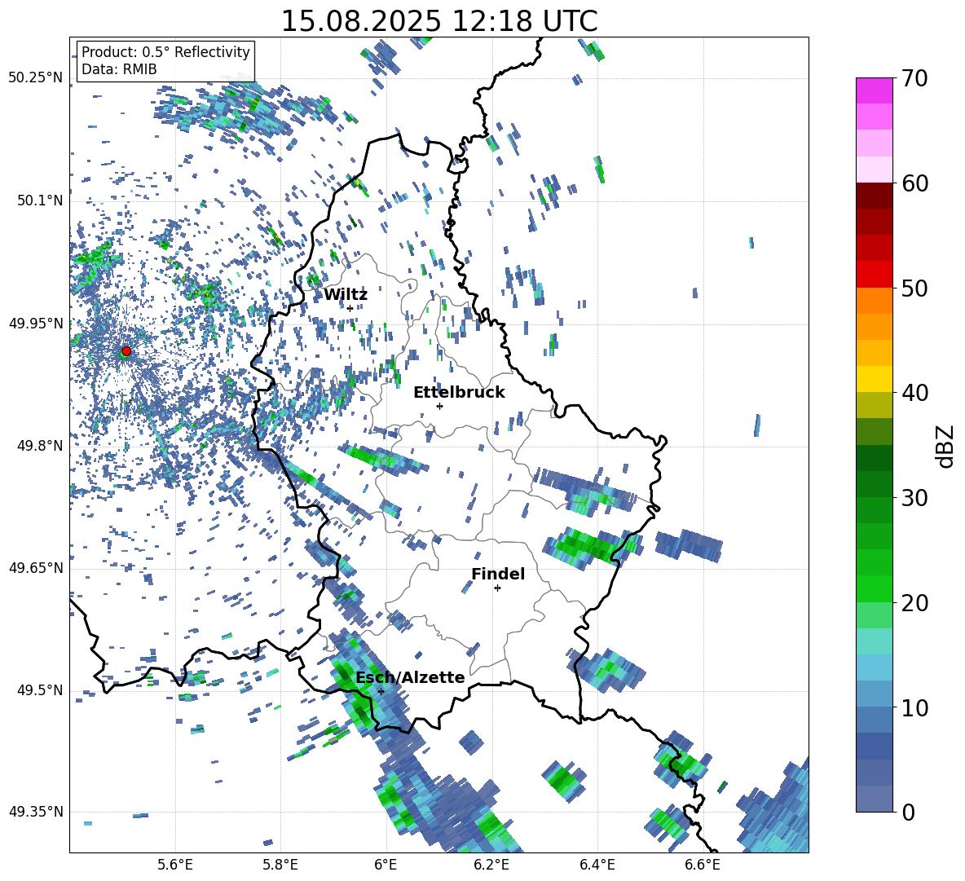The width and height of the screenshot is (965, 881).
Task: Click the 49.8°N latitude label
Action: coord(39,446)
